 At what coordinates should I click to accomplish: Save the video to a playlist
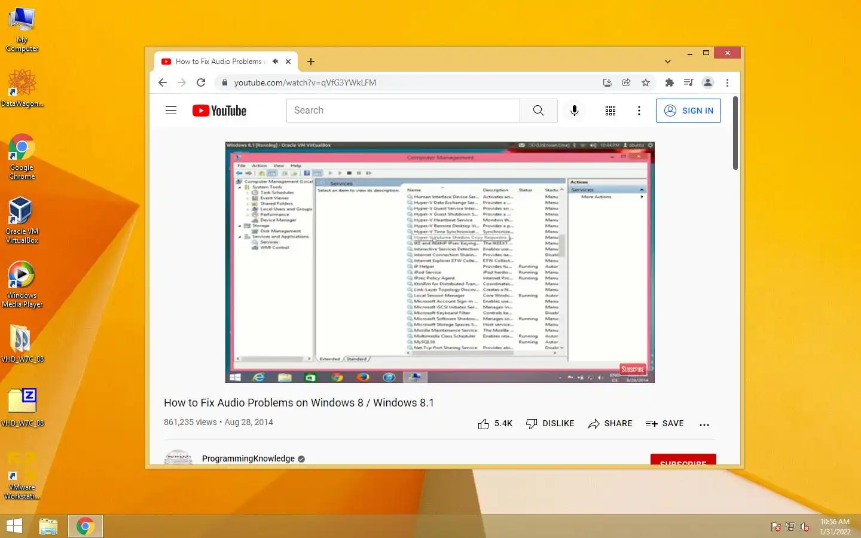click(x=664, y=424)
